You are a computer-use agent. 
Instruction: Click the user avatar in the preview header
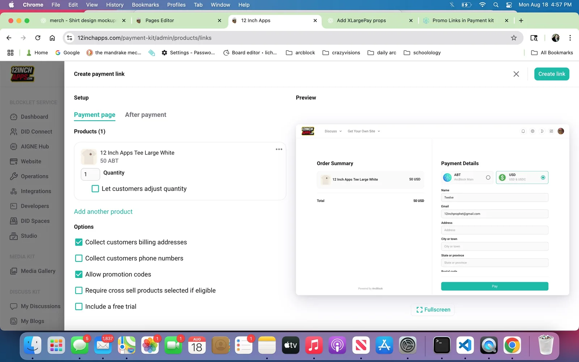pos(561,131)
